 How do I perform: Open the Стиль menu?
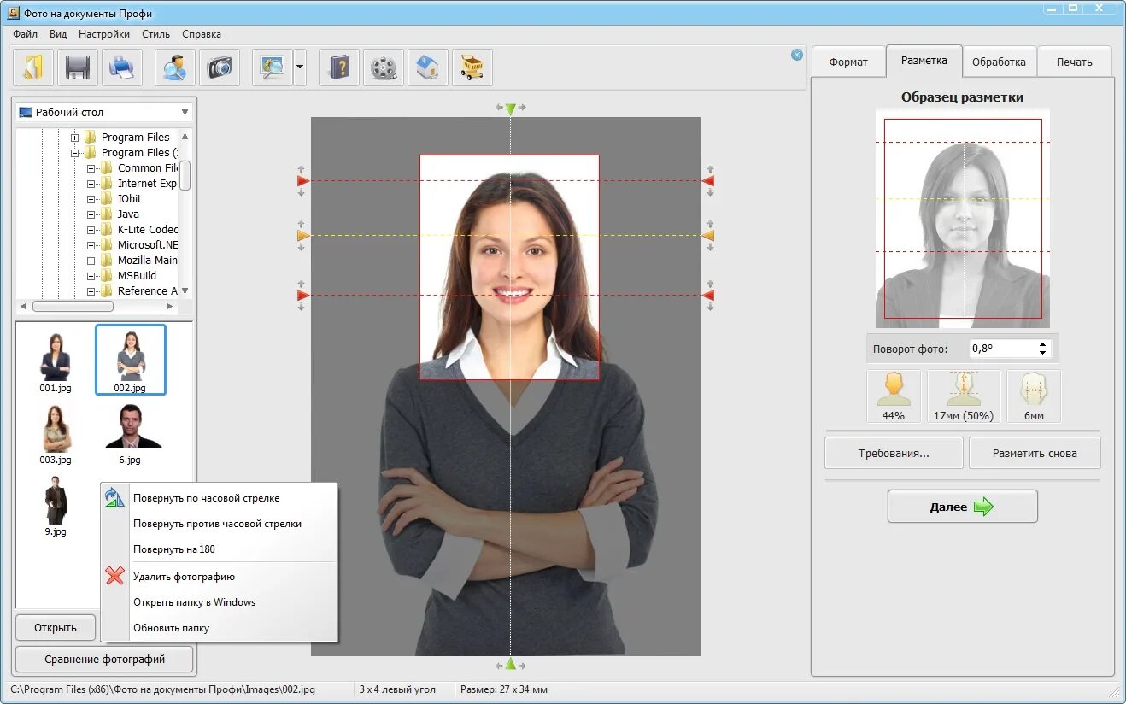156,34
